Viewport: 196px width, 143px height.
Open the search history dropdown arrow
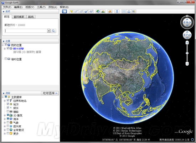[x=49, y=31]
